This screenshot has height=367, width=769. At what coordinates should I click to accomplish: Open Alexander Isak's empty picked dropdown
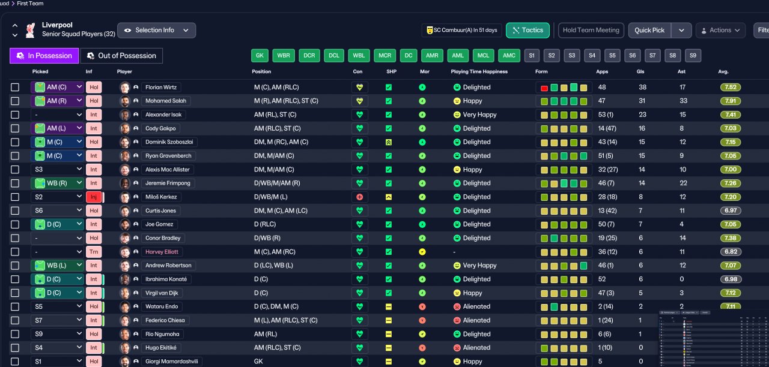click(58, 115)
